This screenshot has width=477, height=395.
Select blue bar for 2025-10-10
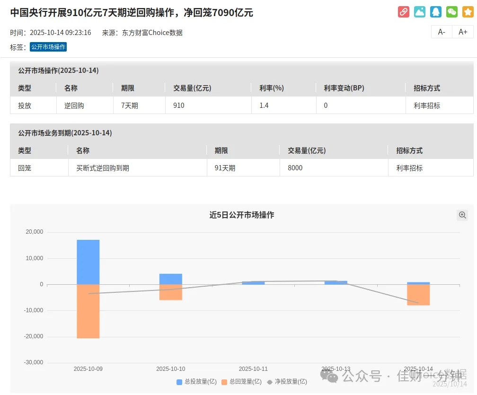(171, 279)
